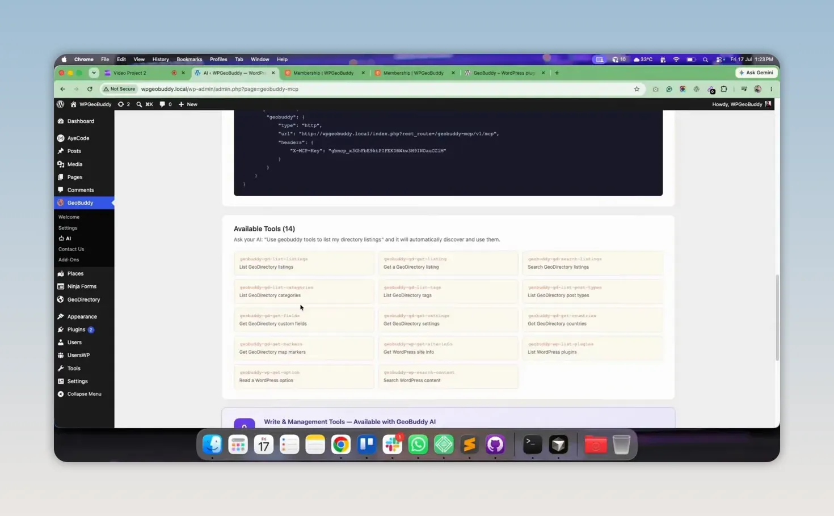Open Slack from the Dock
This screenshot has height=516, width=834.
click(392, 445)
